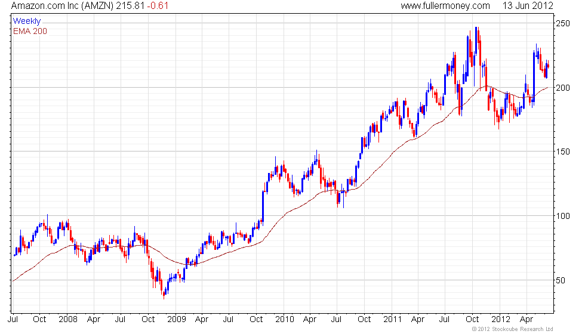Image resolution: width=585 pixels, height=334 pixels.
Task: Click the 50 price axis label
Action: pyautogui.click(x=561, y=281)
